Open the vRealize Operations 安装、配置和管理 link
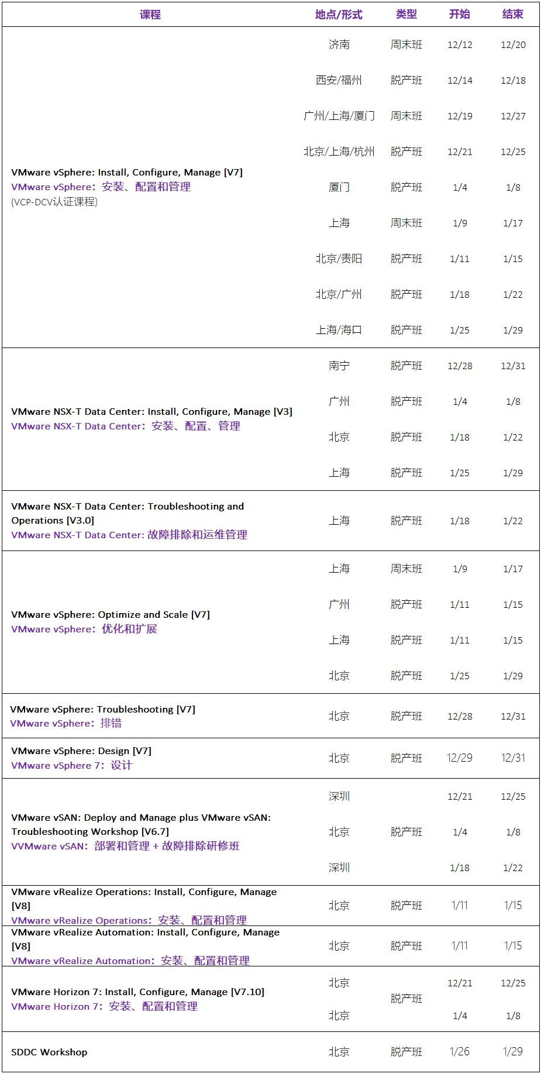This screenshot has height=1077, width=541. pyautogui.click(x=129, y=920)
